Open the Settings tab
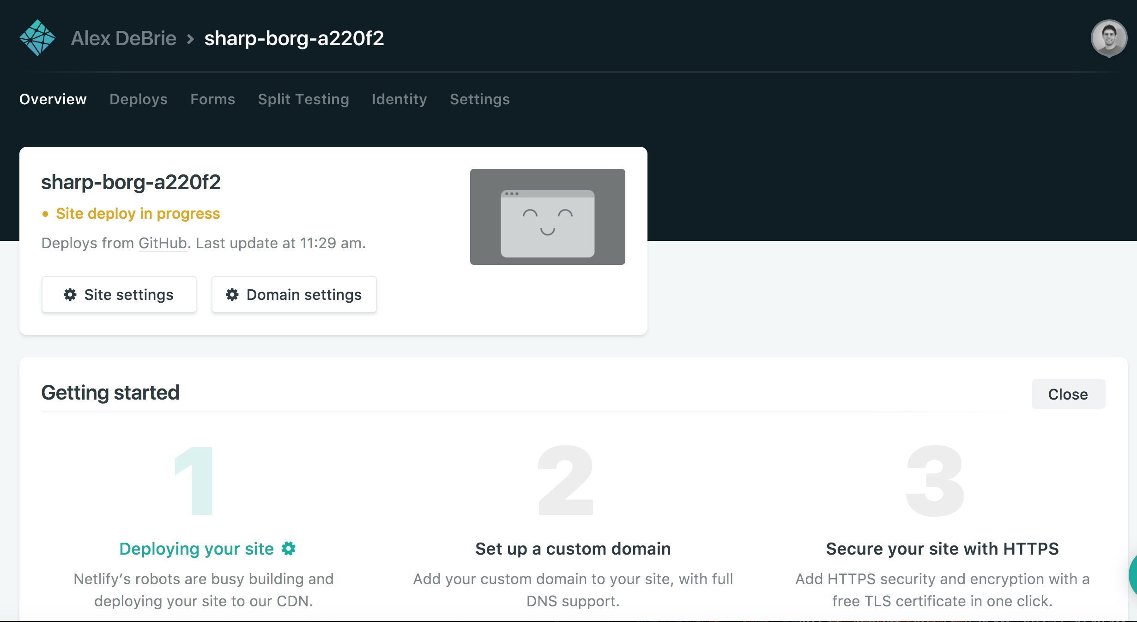1137x622 pixels. (x=479, y=99)
